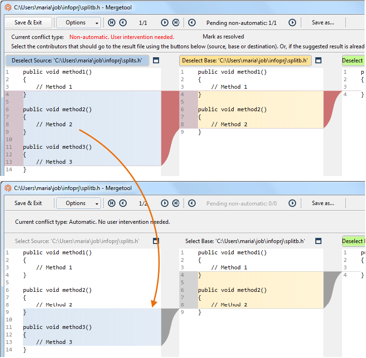Deselect Source splits.h contributor button

click(x=77, y=61)
